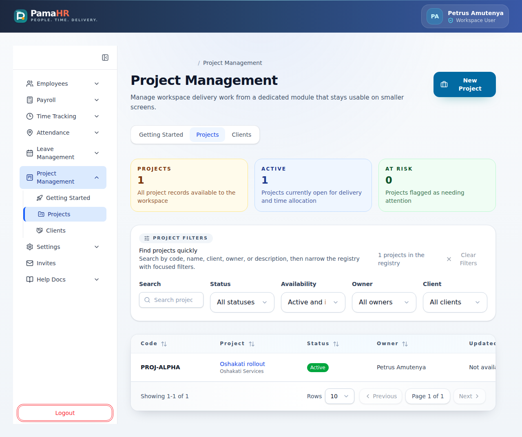Click the Time Tracking clock icon
This screenshot has width=522, height=437.
coord(30,116)
